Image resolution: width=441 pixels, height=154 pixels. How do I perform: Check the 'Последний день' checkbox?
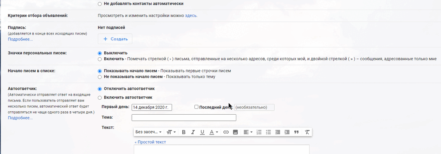click(197, 107)
